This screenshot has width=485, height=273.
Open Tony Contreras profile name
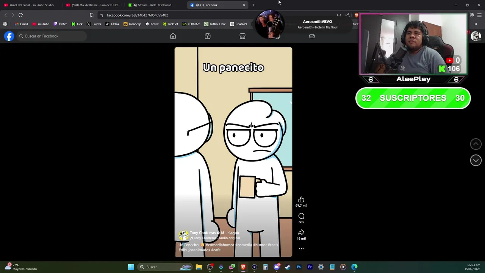click(203, 233)
